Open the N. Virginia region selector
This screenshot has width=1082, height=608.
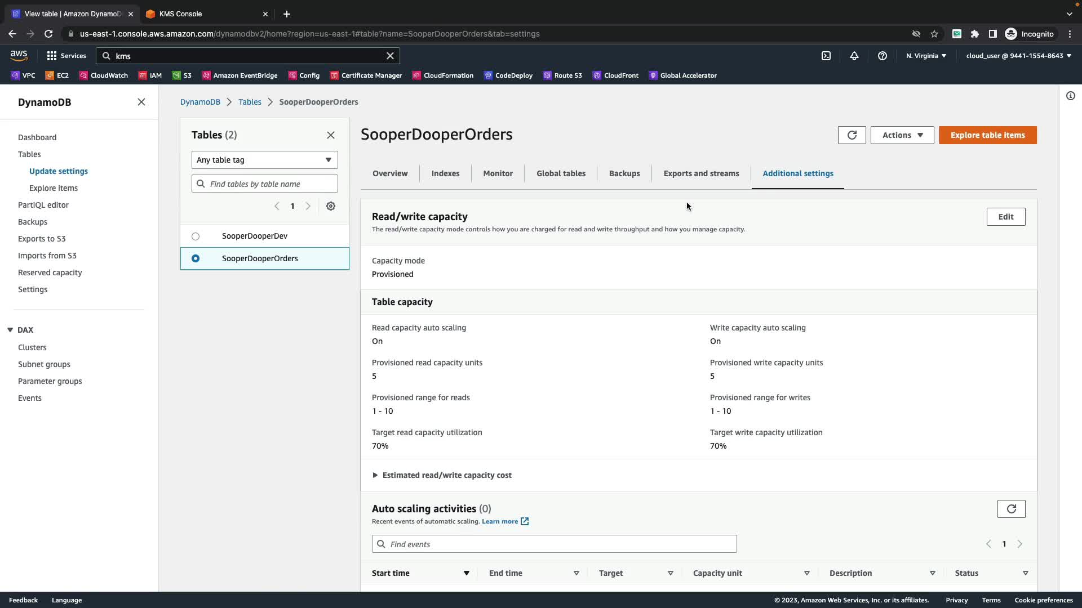(926, 56)
